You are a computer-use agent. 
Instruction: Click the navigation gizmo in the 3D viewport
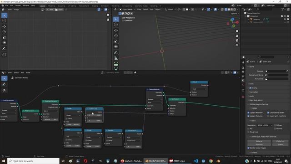point(232,22)
